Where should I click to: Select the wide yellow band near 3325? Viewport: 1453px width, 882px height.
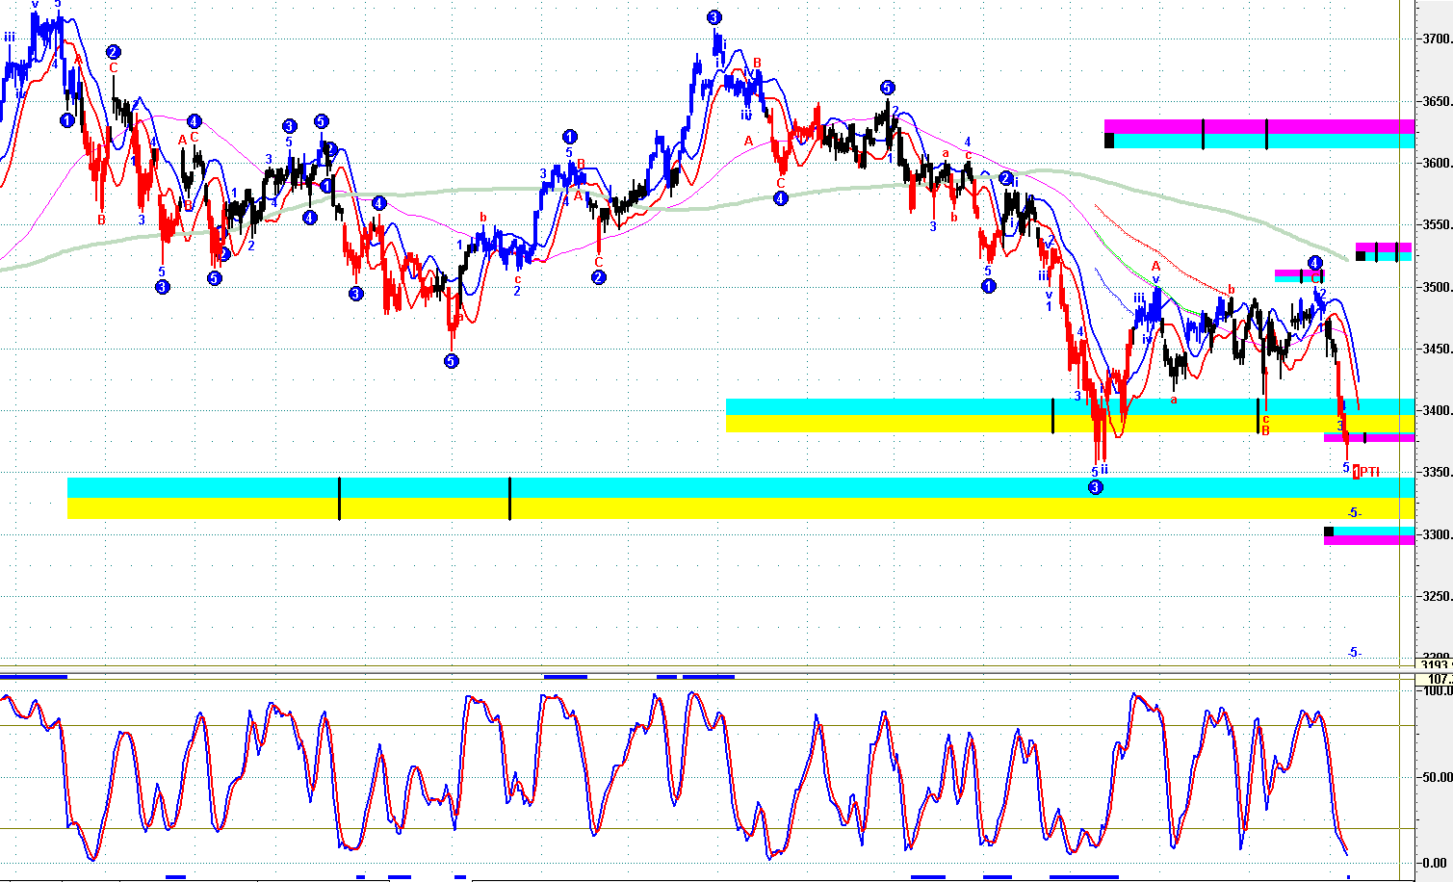[x=674, y=508]
